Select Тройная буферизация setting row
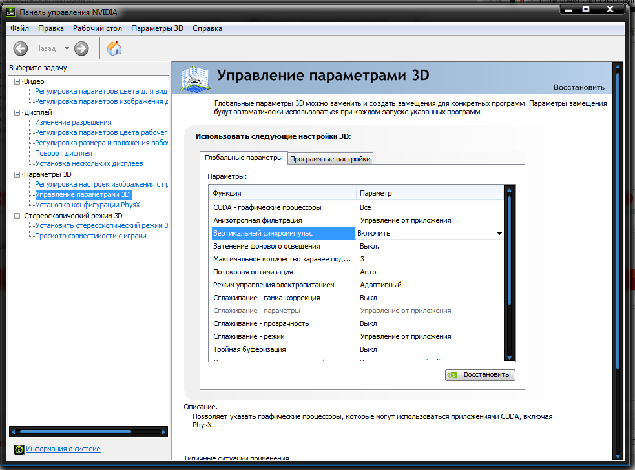The width and height of the screenshot is (635, 470). pyautogui.click(x=357, y=350)
